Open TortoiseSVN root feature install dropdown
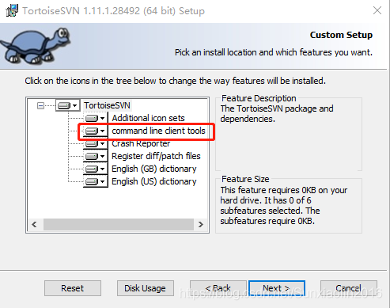The height and width of the screenshot is (308, 390). (x=68, y=105)
